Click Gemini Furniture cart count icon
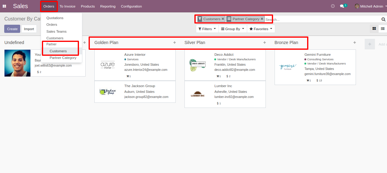 [308, 80]
